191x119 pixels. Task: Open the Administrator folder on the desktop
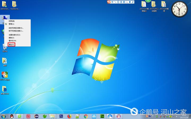click(x=5, y=5)
